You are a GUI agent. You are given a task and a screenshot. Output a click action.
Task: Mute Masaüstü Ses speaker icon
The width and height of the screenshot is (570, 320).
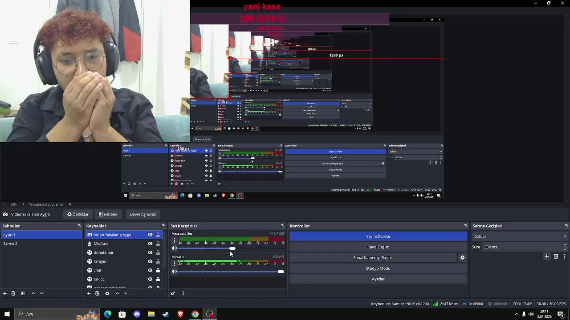pyautogui.click(x=174, y=248)
